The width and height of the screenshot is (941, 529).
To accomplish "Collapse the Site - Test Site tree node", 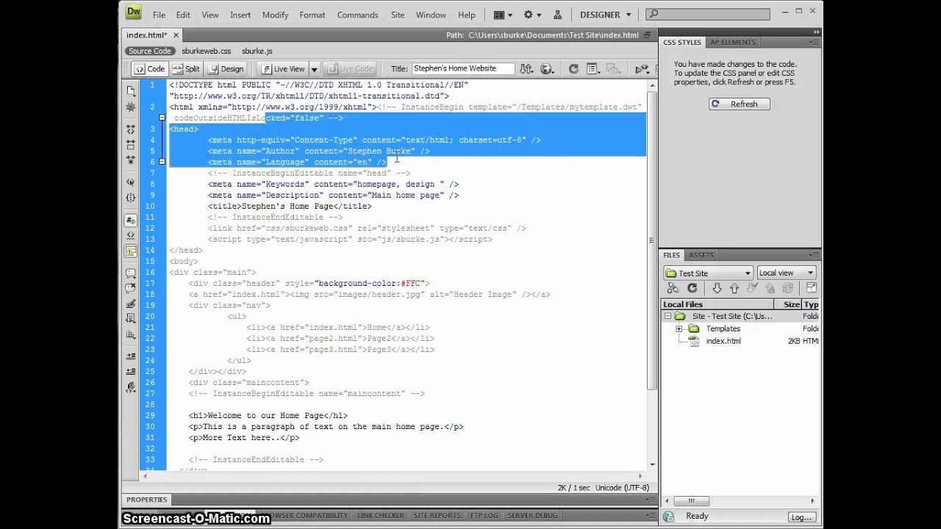I will click(x=668, y=317).
